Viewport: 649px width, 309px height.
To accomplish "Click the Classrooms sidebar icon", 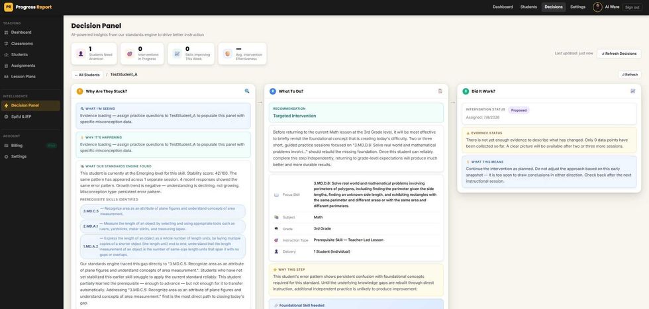I will 6,44.
